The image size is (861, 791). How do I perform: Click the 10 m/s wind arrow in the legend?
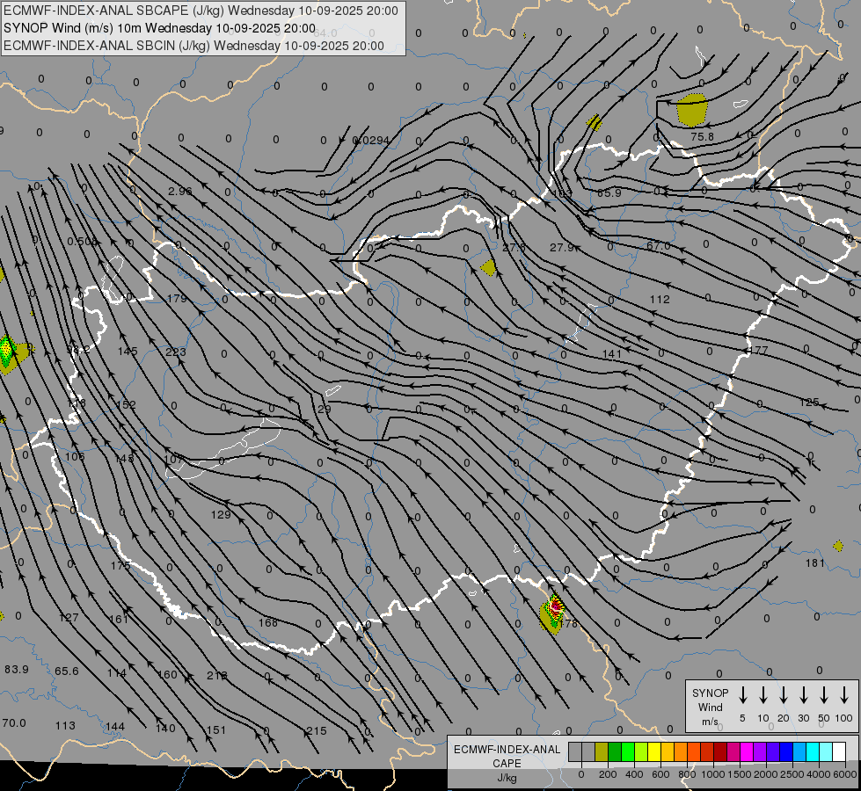762,695
